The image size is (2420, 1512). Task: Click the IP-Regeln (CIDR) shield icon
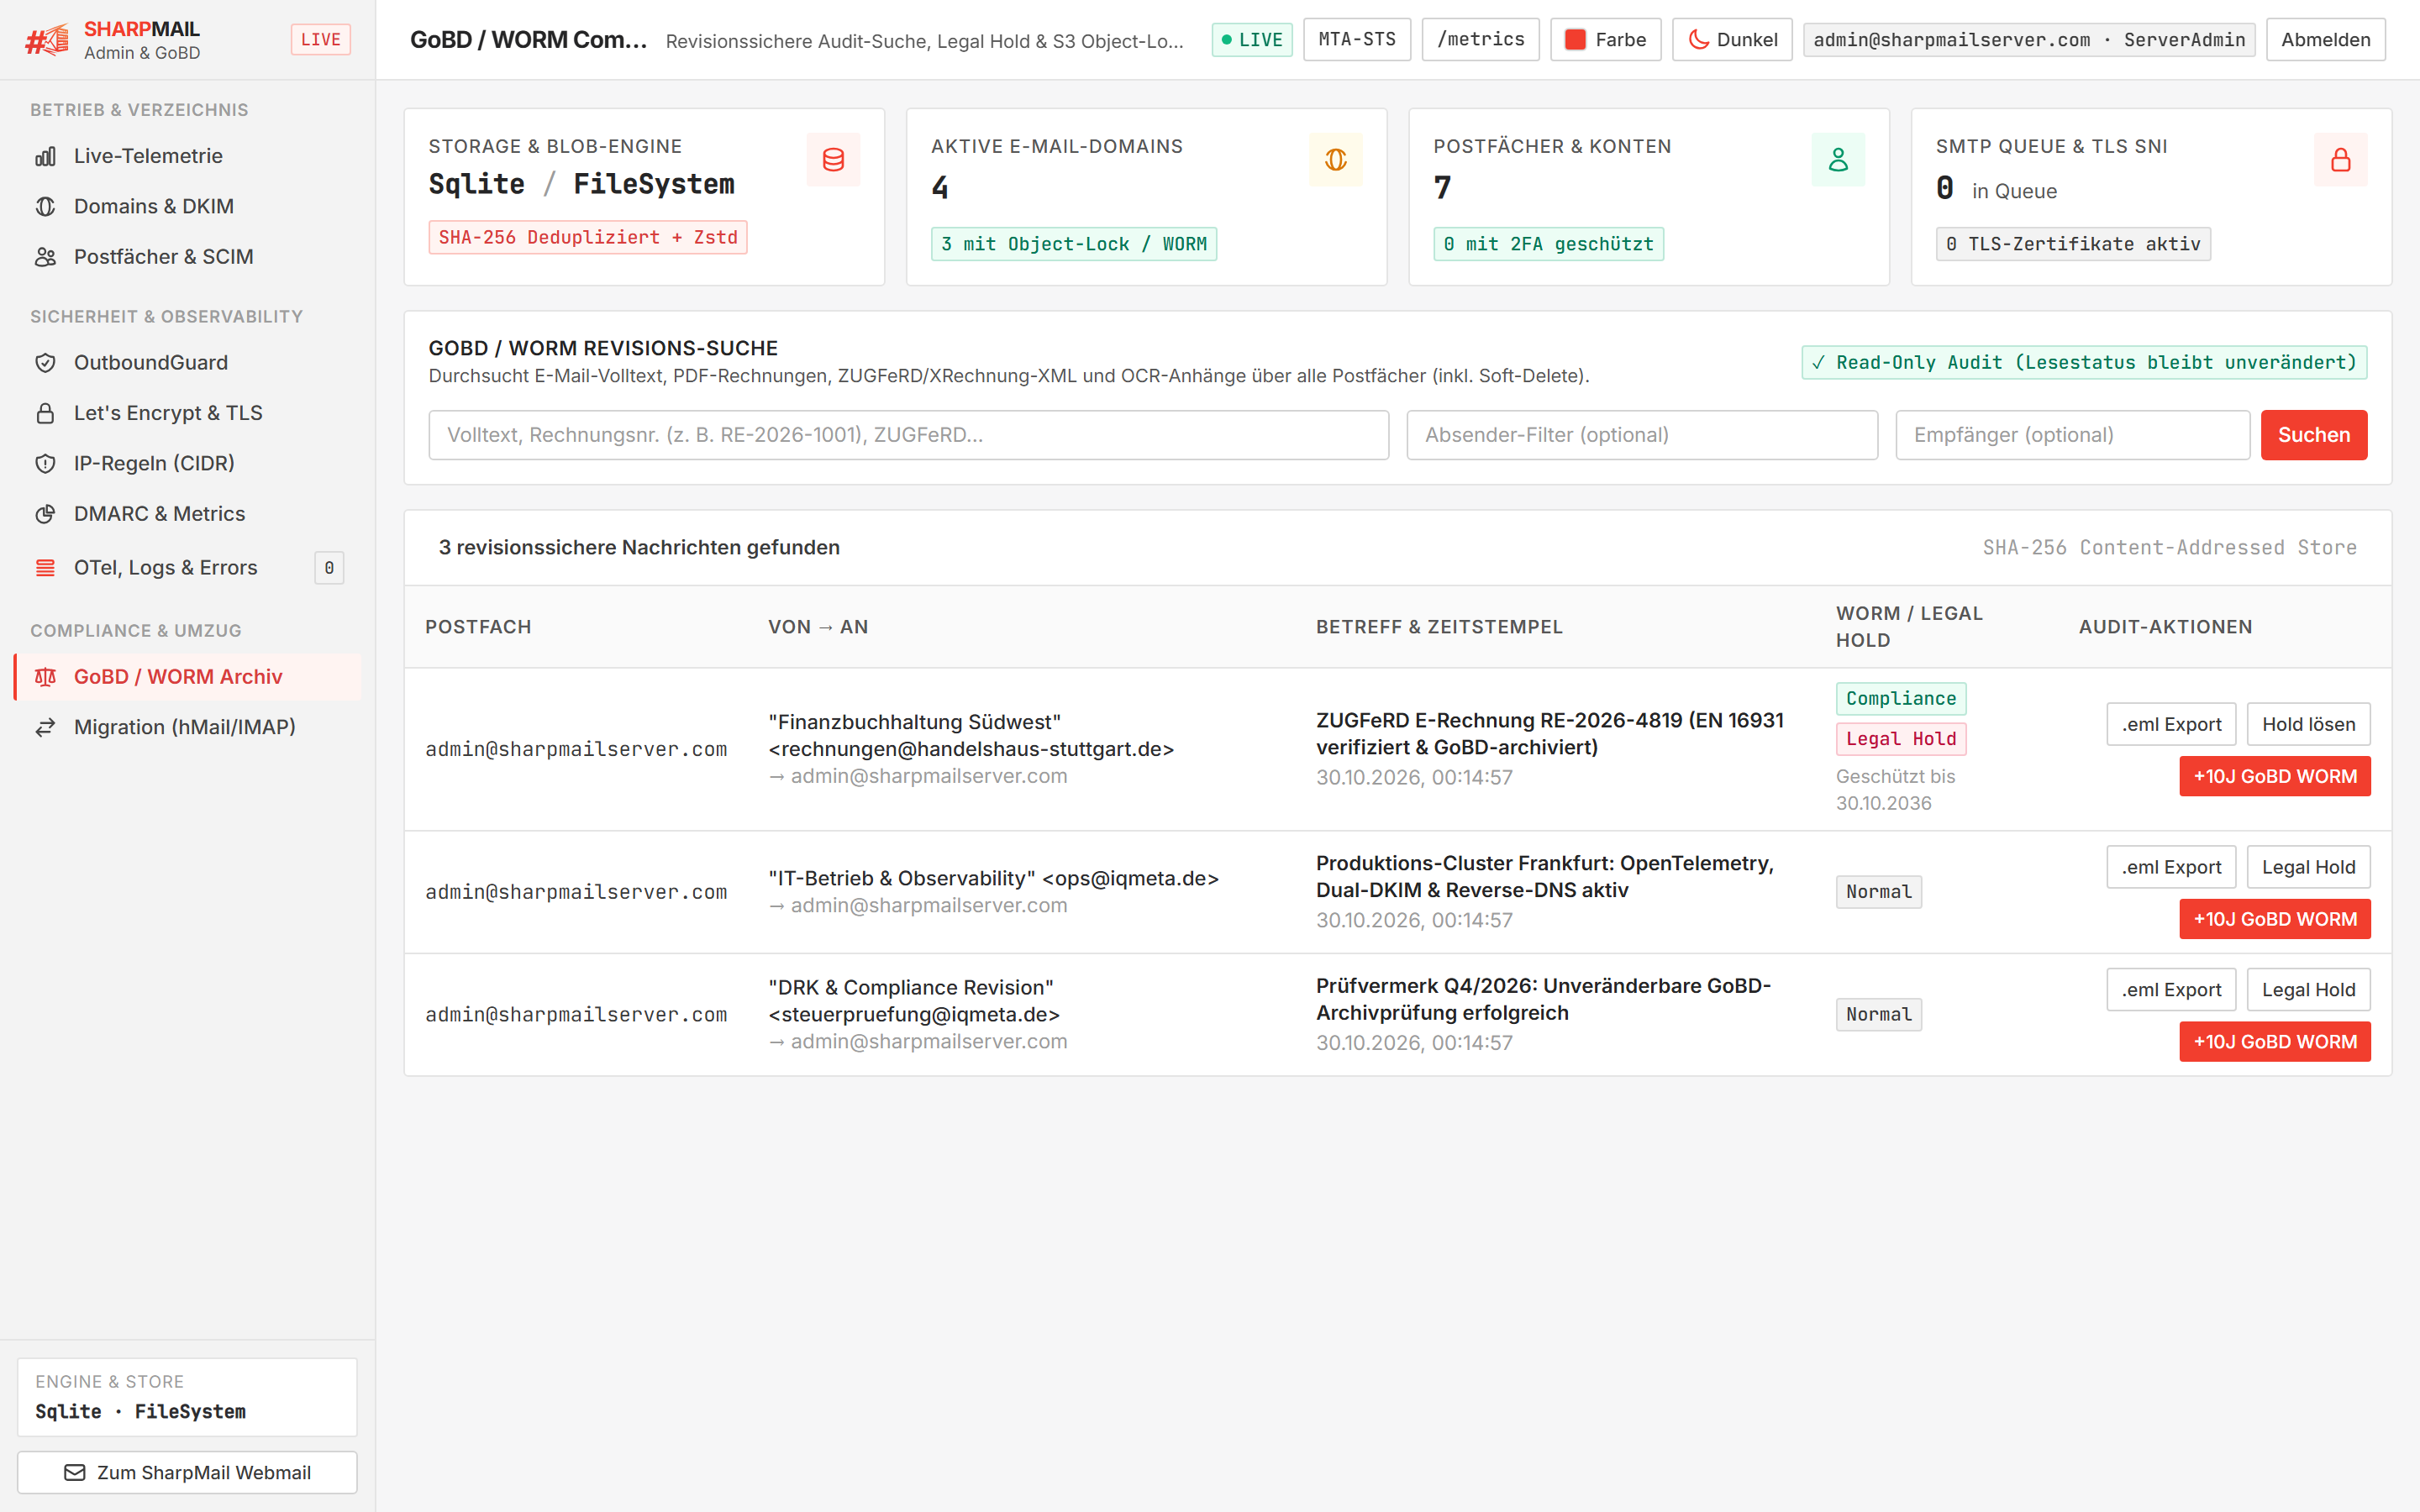[x=45, y=463]
